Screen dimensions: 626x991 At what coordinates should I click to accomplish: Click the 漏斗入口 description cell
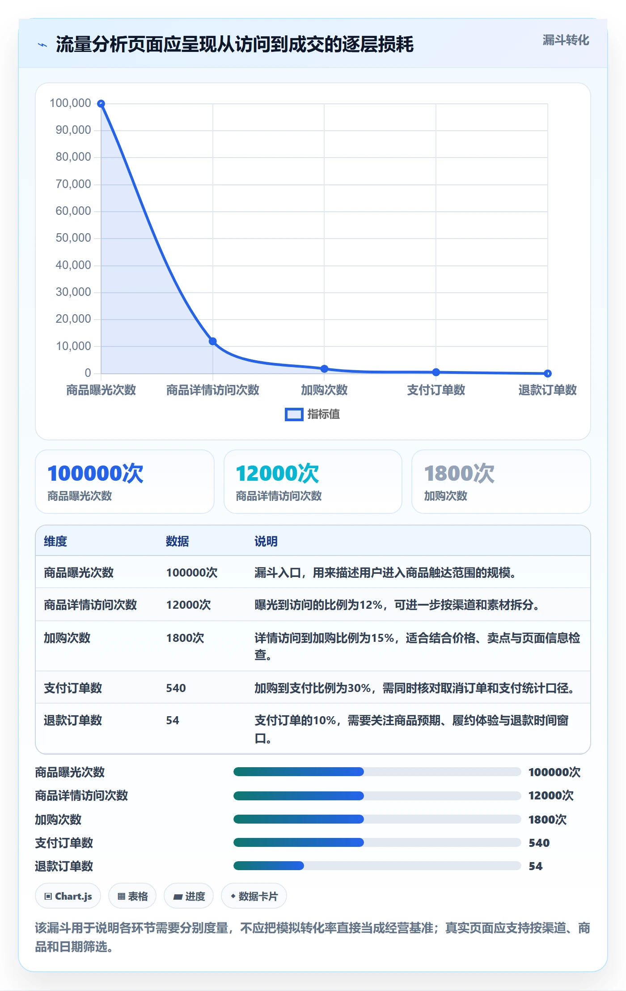[x=387, y=572]
